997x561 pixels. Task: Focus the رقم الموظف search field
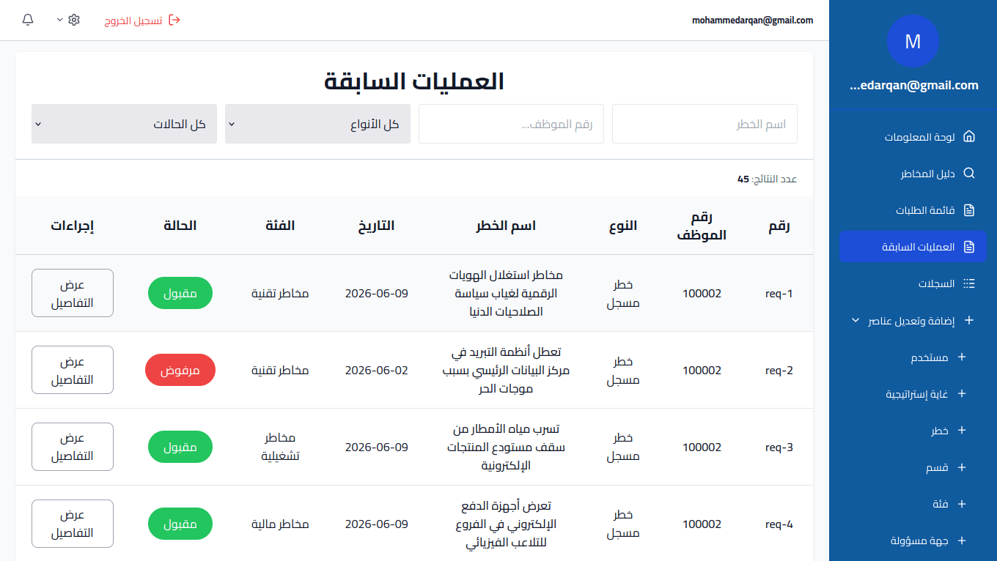pyautogui.click(x=511, y=124)
